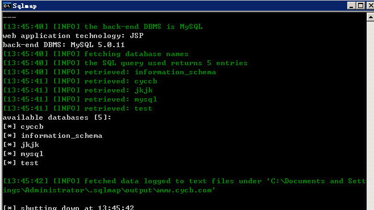
Task: Minimize the Sqlmap console window
Action: (351, 6)
